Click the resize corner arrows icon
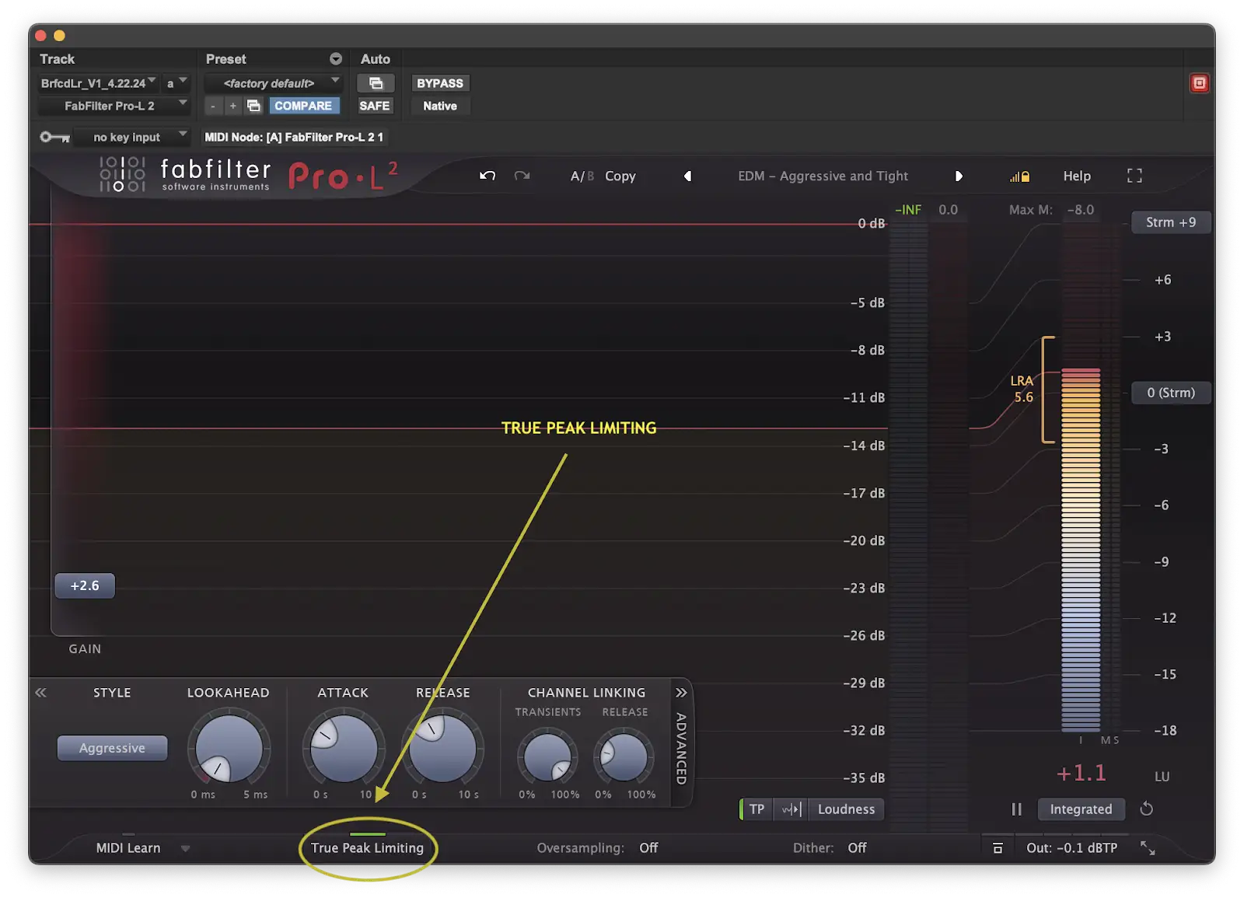Viewport: 1244px width, 898px height. tap(1148, 848)
